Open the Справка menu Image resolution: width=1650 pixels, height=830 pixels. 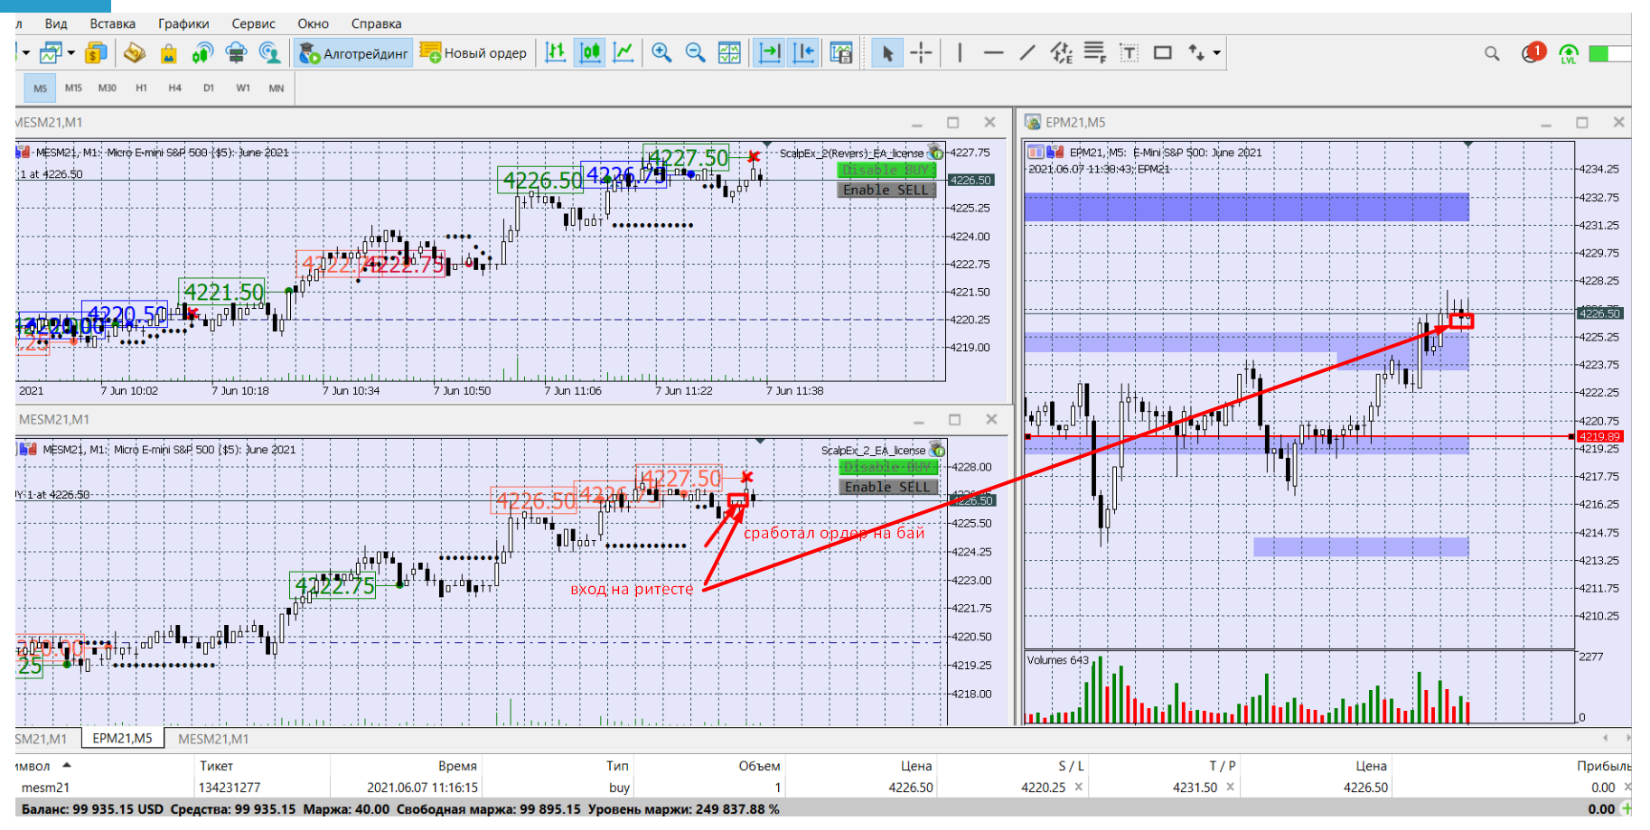click(376, 24)
